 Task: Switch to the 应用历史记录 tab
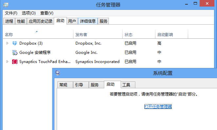point(40,21)
